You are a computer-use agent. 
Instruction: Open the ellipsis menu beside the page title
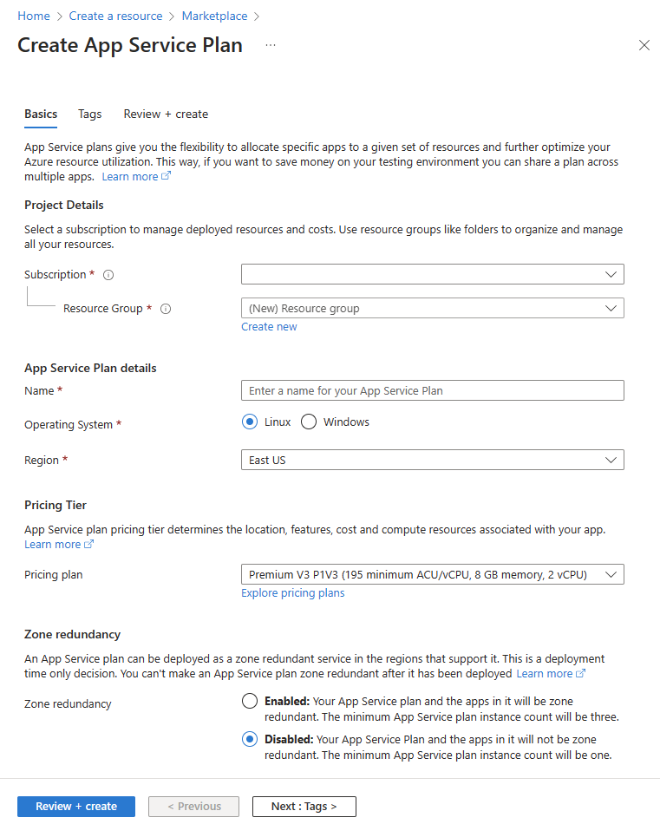coord(270,46)
